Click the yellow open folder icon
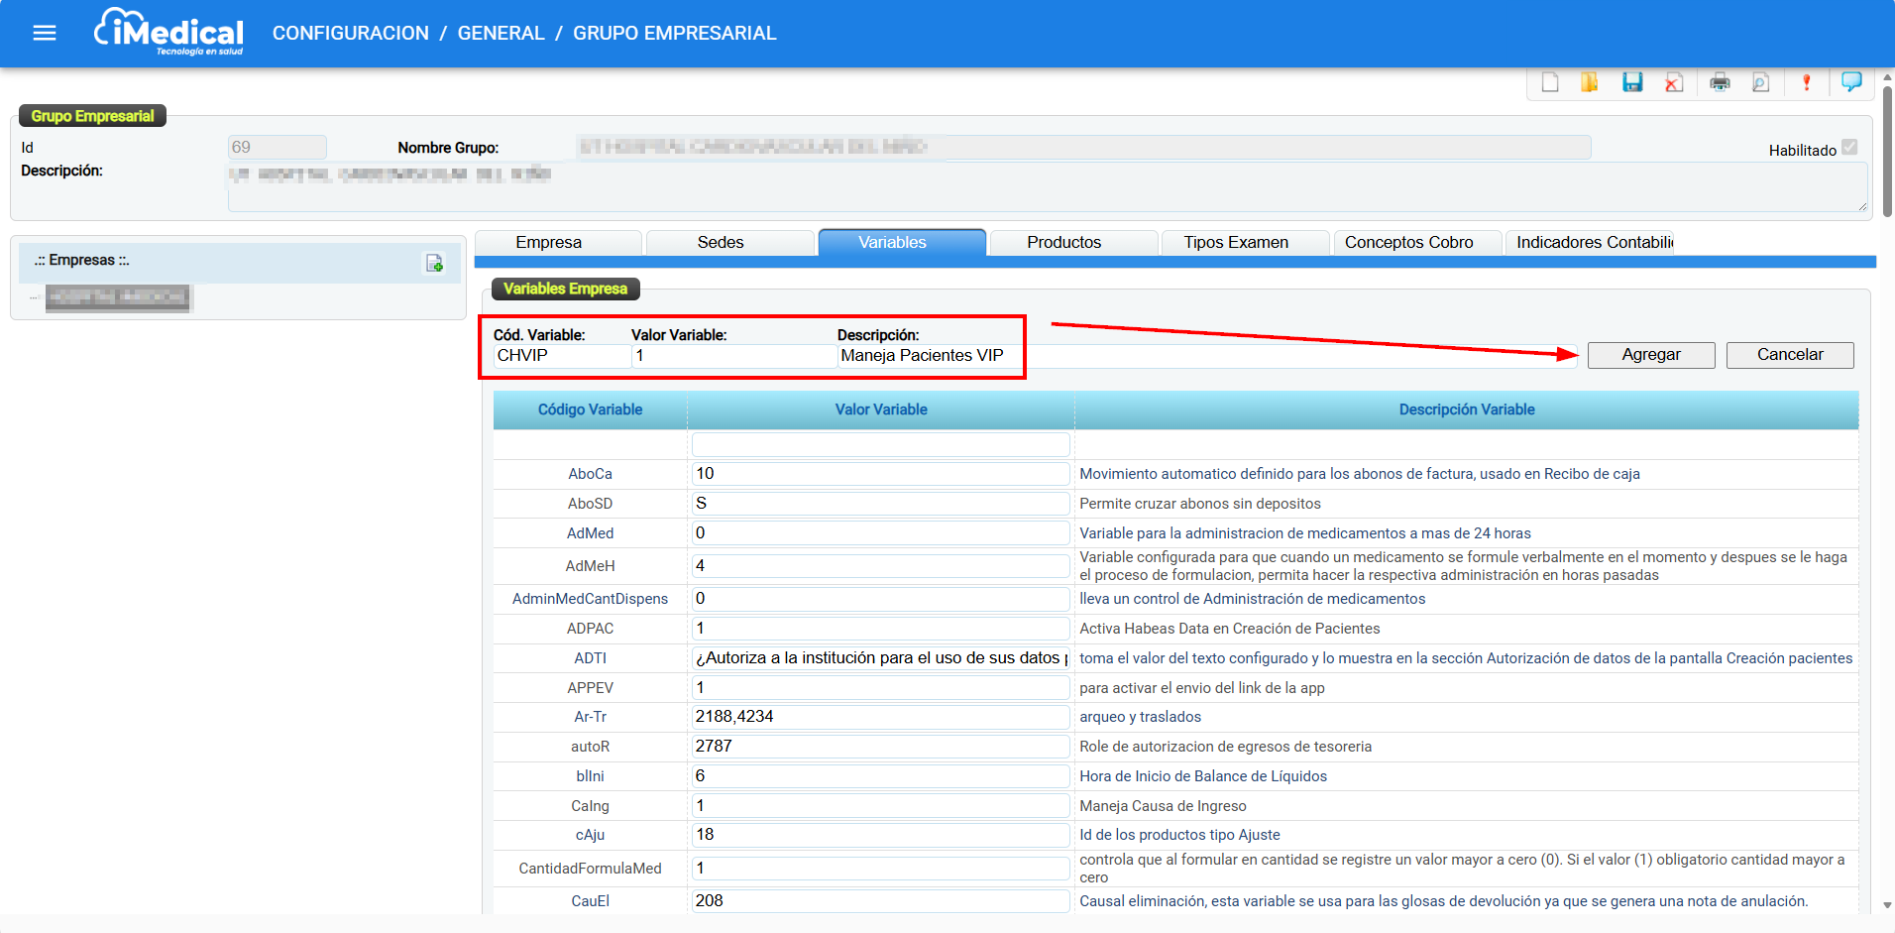Viewport: 1895px width, 933px height. click(1590, 82)
